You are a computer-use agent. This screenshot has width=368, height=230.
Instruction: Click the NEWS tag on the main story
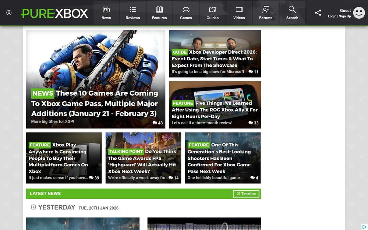coord(43,93)
